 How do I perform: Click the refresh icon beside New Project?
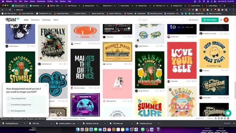click(x=221, y=20)
